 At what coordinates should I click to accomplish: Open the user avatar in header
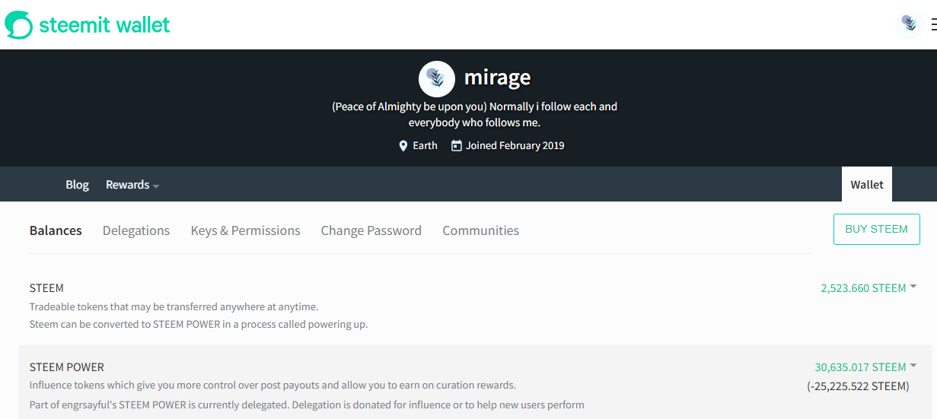pyautogui.click(x=910, y=24)
